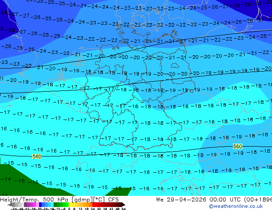This screenshot has width=272, height=210.
Task: Click the dark brown right arrow end of the legend
Action: [123, 205]
